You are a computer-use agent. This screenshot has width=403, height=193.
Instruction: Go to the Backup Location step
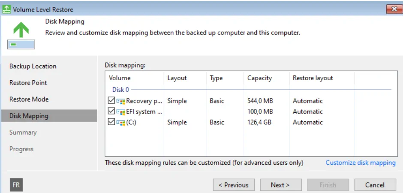(33, 66)
